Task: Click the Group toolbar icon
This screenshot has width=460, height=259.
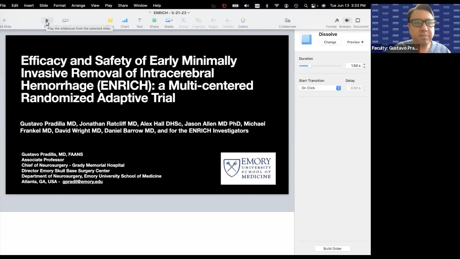Action: [183, 21]
